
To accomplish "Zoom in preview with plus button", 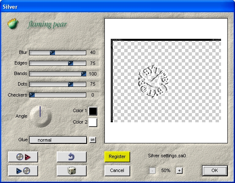I will point(179,171).
